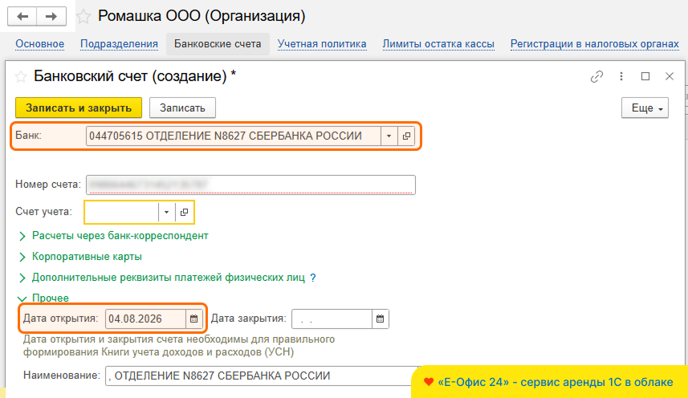This screenshot has width=688, height=398.
Task: Click the Дата открытия date field
Action: pos(145,319)
